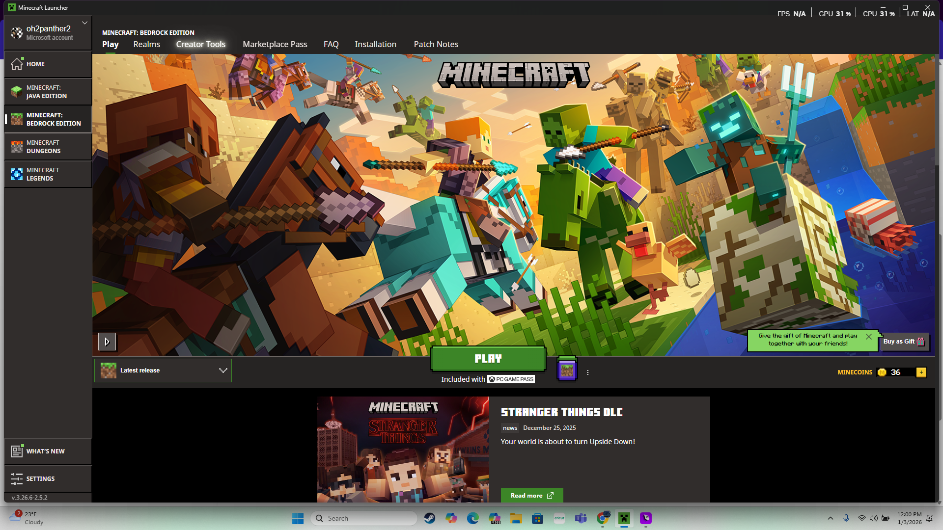This screenshot has height=530, width=943.
Task: Expand oh2panther2 account menu chevron
Action: (84, 23)
